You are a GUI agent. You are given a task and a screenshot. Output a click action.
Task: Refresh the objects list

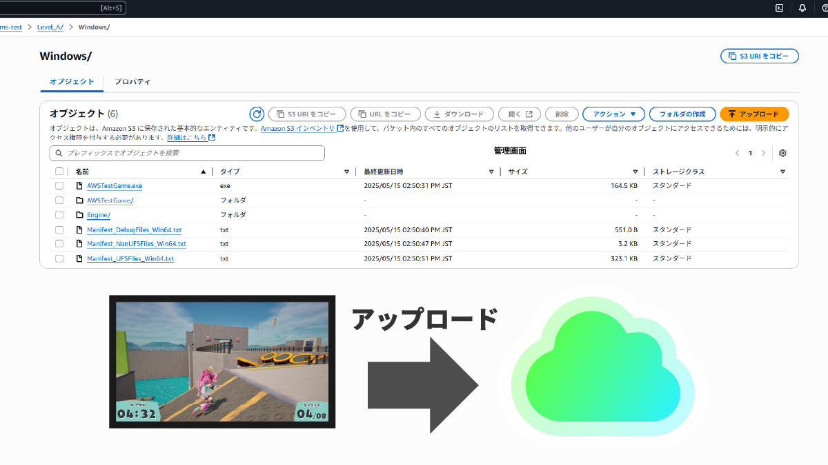(257, 114)
